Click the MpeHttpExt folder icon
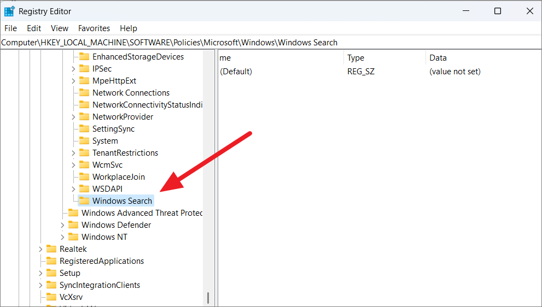542x307 pixels. [x=84, y=81]
